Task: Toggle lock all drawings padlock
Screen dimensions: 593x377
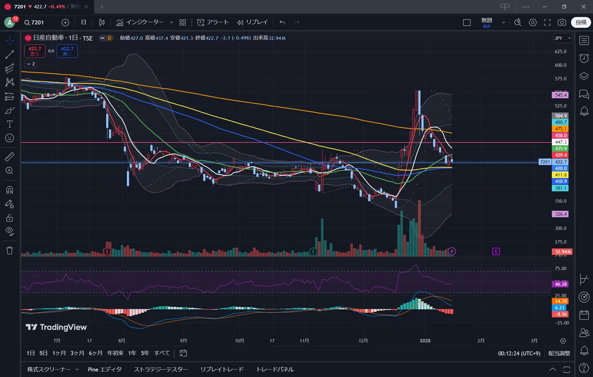Action: click(9, 217)
